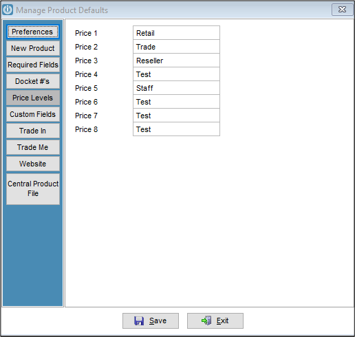Select the Price Levels section
This screenshot has width=355, height=337.
(33, 98)
